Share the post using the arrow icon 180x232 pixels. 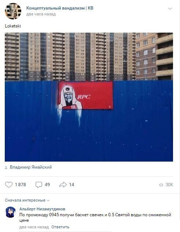[63, 185]
